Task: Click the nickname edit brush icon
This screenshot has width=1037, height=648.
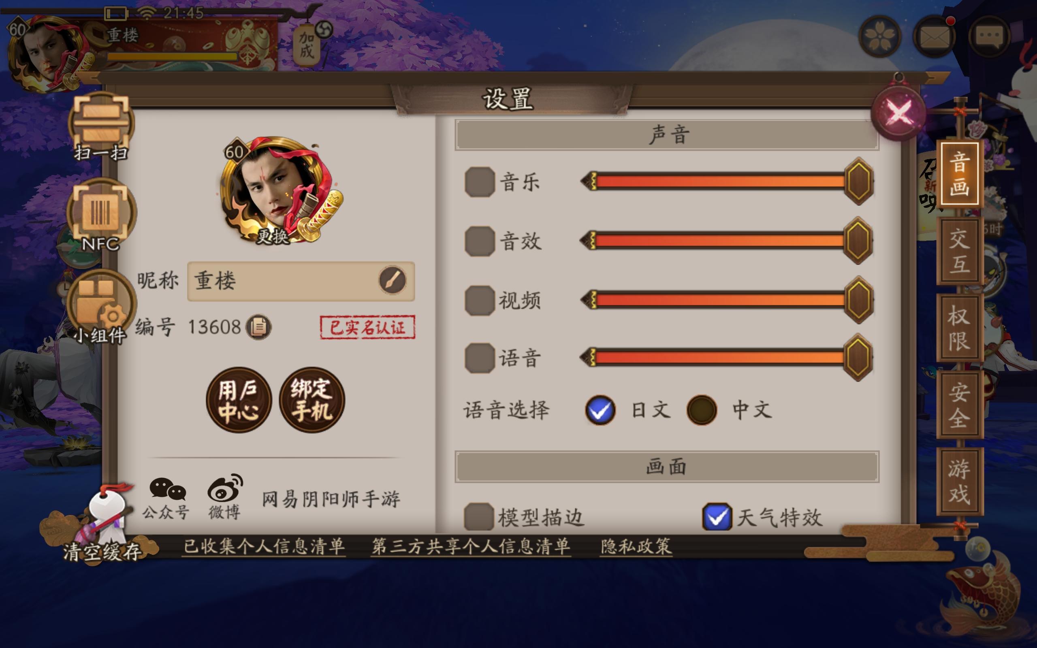Action: point(392,281)
